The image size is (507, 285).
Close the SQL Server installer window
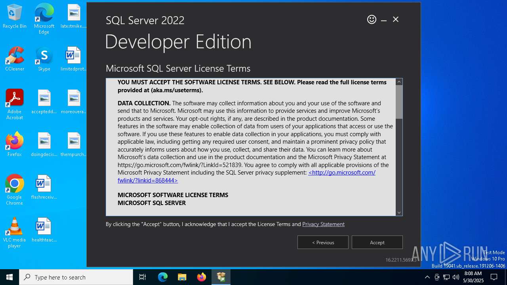pos(396,19)
